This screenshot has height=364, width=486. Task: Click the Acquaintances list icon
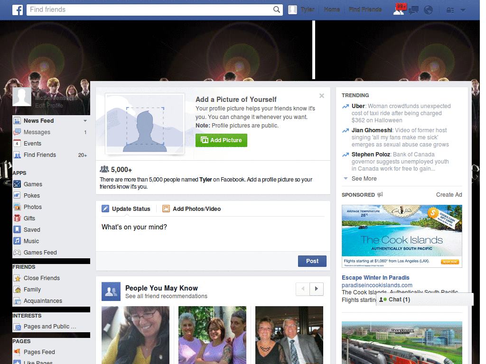point(18,301)
